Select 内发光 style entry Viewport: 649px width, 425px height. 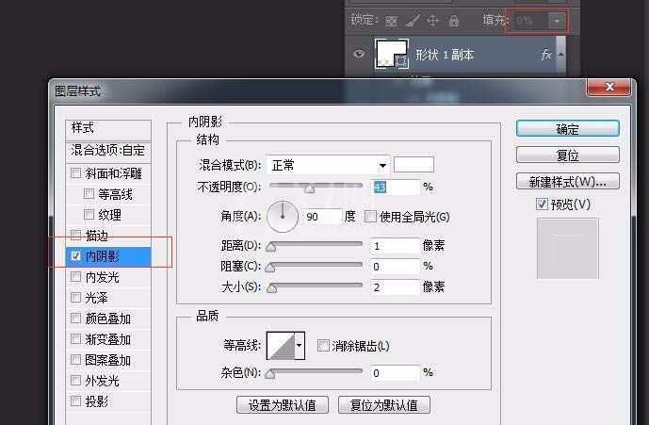click(x=103, y=277)
